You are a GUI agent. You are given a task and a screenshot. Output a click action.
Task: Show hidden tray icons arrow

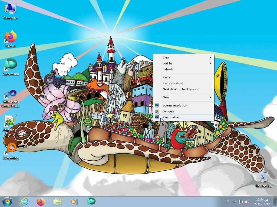(234, 202)
